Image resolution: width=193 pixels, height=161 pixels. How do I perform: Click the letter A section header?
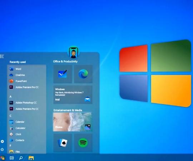click(x=10, y=97)
